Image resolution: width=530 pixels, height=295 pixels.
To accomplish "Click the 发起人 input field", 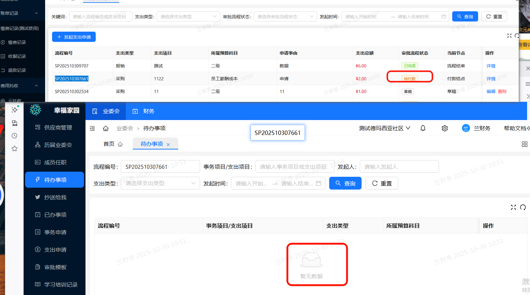I will click(x=399, y=167).
